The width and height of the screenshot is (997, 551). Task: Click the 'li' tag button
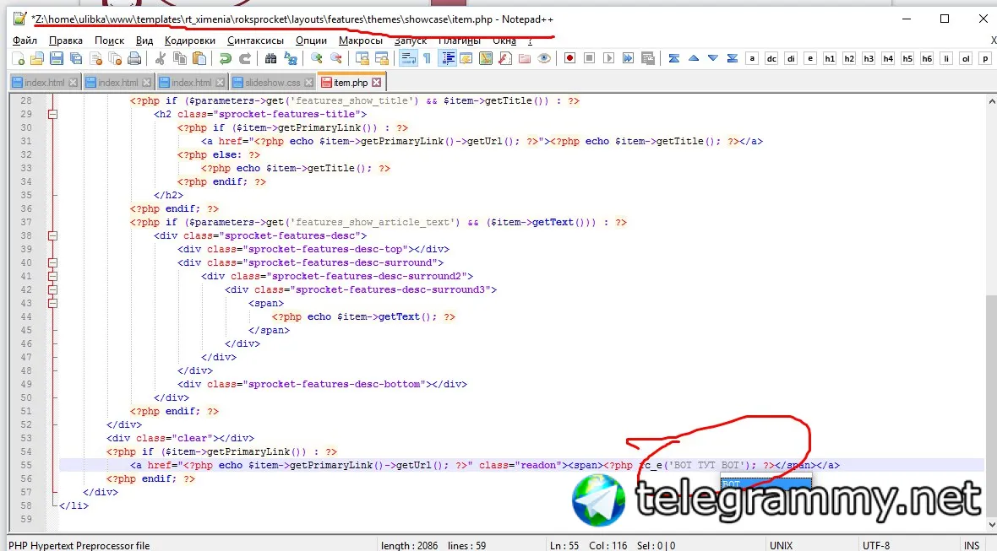tap(946, 58)
